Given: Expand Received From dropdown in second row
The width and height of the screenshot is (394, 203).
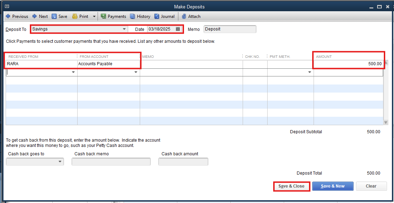Looking at the screenshot, I should click(x=73, y=72).
